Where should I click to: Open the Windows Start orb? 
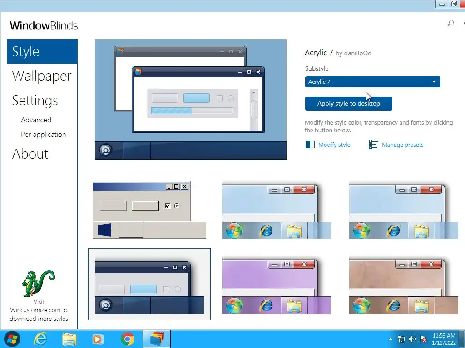[x=12, y=339]
